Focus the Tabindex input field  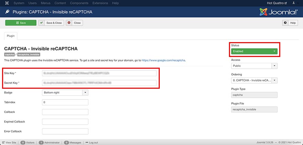tap(65, 102)
